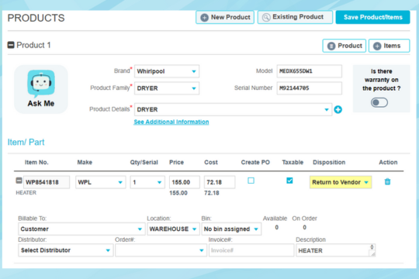Click the Model input field

pos(309,71)
